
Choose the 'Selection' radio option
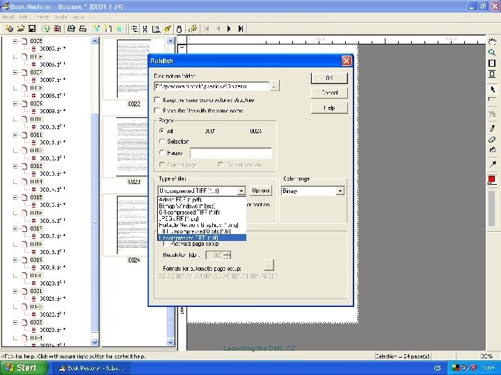[x=162, y=141]
